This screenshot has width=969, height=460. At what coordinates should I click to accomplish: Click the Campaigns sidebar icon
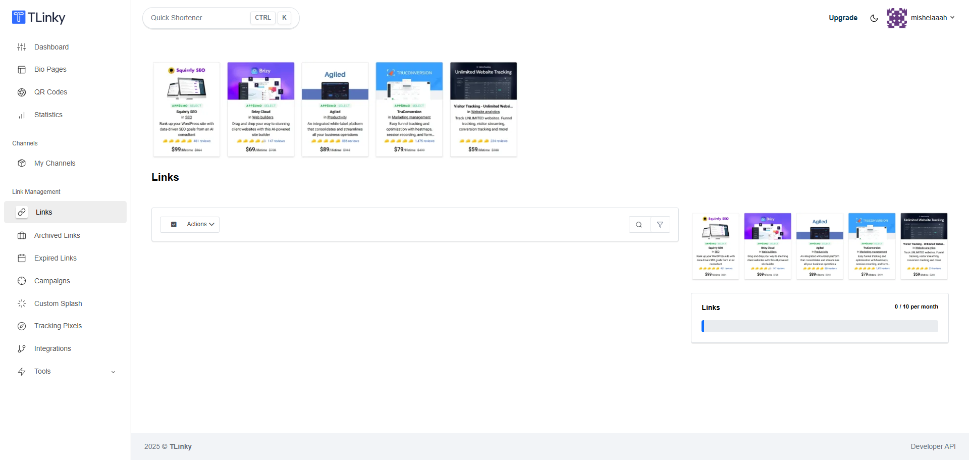pyautogui.click(x=22, y=281)
